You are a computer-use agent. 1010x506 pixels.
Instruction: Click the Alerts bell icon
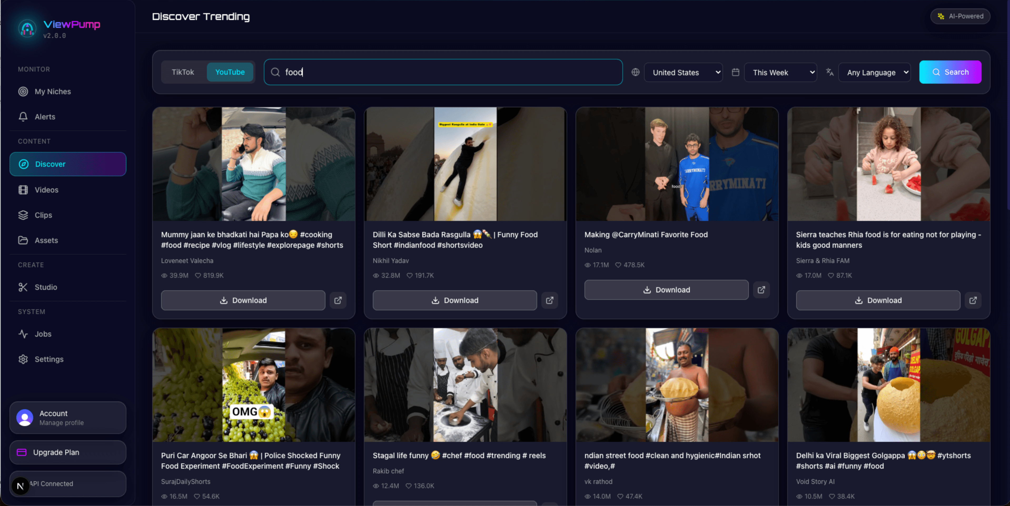coord(23,116)
